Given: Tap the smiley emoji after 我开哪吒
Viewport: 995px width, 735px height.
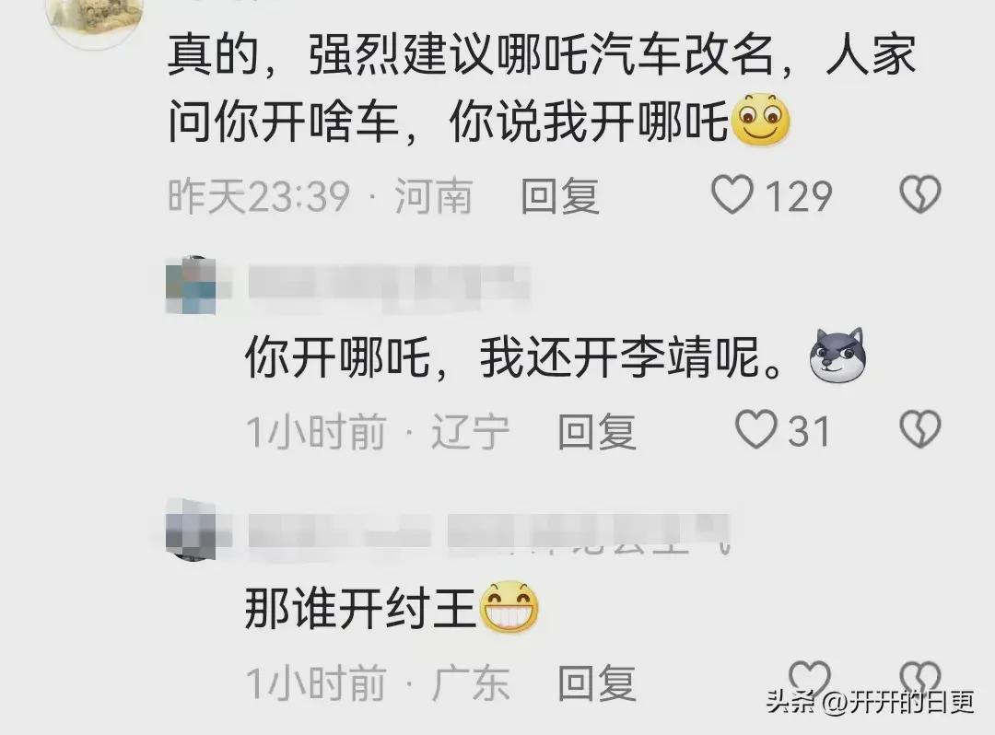Looking at the screenshot, I should 761,120.
